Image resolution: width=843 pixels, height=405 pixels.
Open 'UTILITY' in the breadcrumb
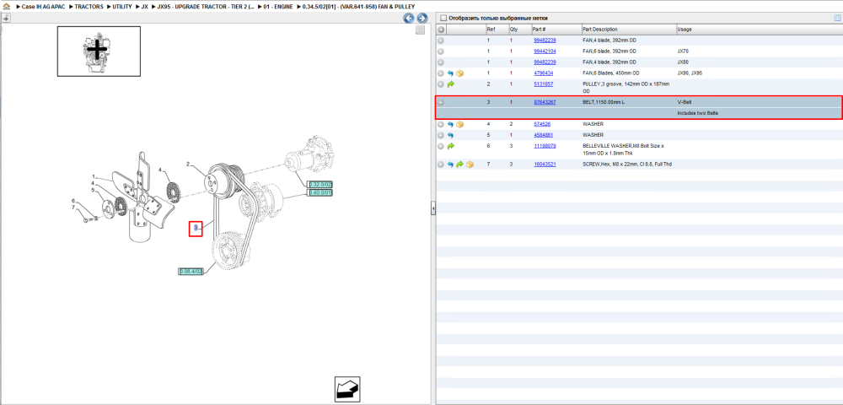[122, 7]
